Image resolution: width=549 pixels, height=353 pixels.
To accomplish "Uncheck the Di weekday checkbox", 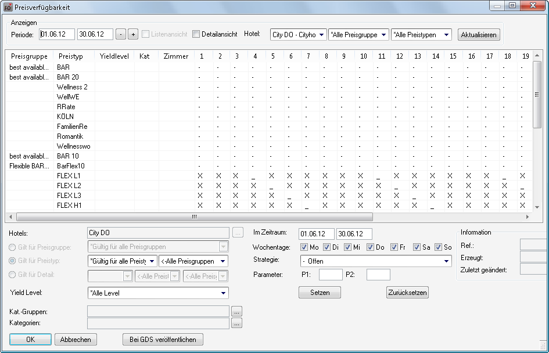I will click(326, 247).
